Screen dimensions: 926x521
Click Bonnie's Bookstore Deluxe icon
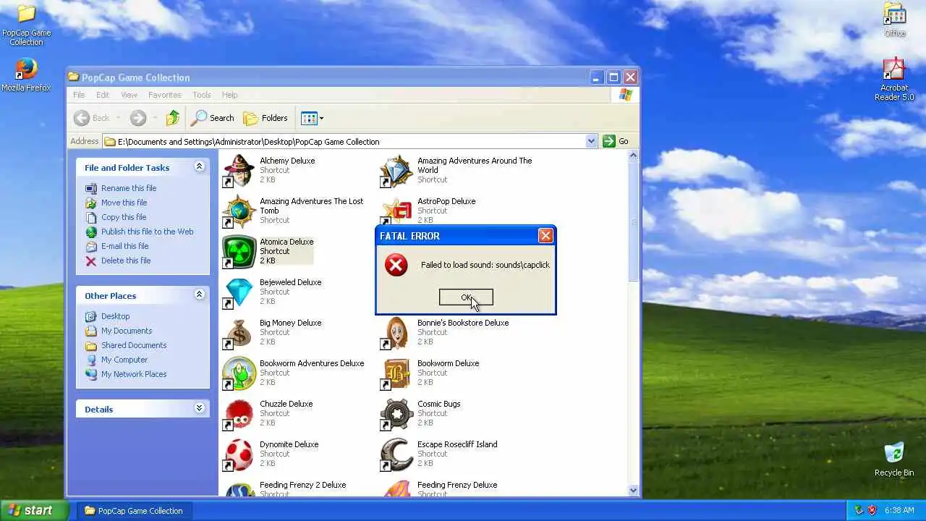pos(396,333)
